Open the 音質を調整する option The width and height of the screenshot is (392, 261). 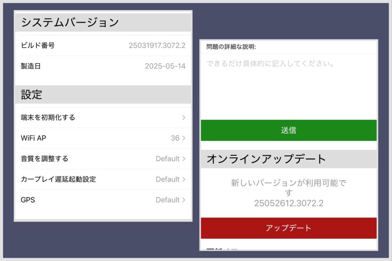44,159
